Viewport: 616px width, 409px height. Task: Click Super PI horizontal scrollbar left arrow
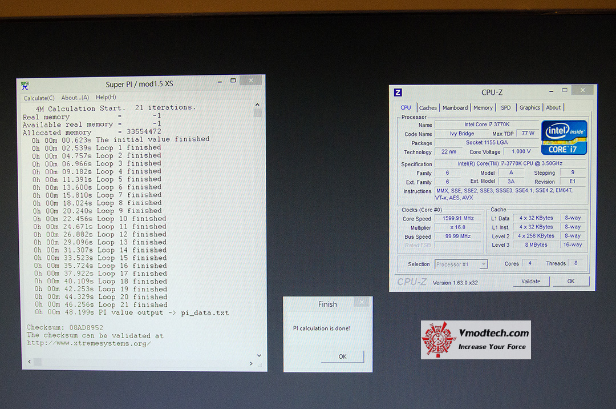pos(30,362)
